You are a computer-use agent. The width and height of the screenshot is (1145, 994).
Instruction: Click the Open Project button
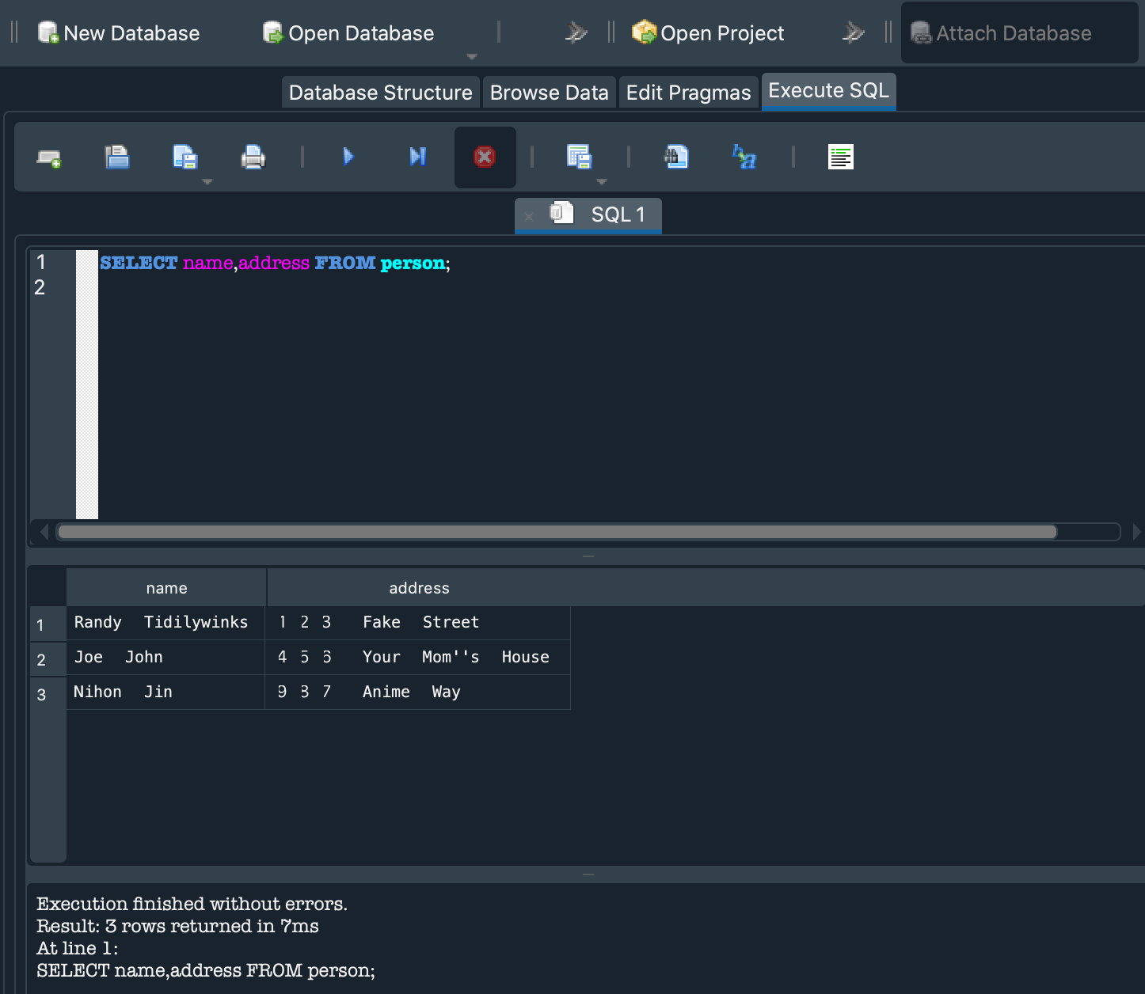pyautogui.click(x=708, y=33)
